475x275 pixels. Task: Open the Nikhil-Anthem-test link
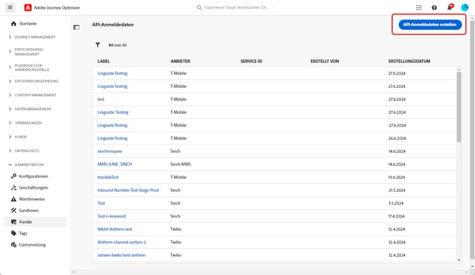115,229
